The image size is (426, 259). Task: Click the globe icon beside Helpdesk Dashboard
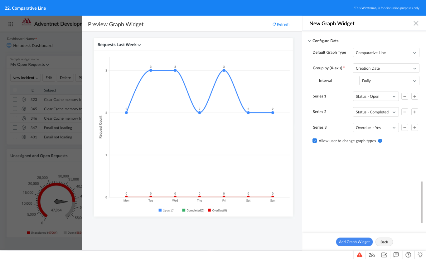pyautogui.click(x=9, y=45)
